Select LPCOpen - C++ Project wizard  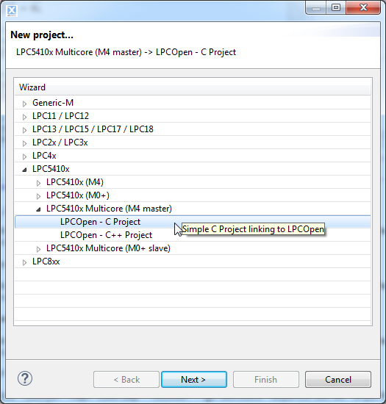[106, 235]
